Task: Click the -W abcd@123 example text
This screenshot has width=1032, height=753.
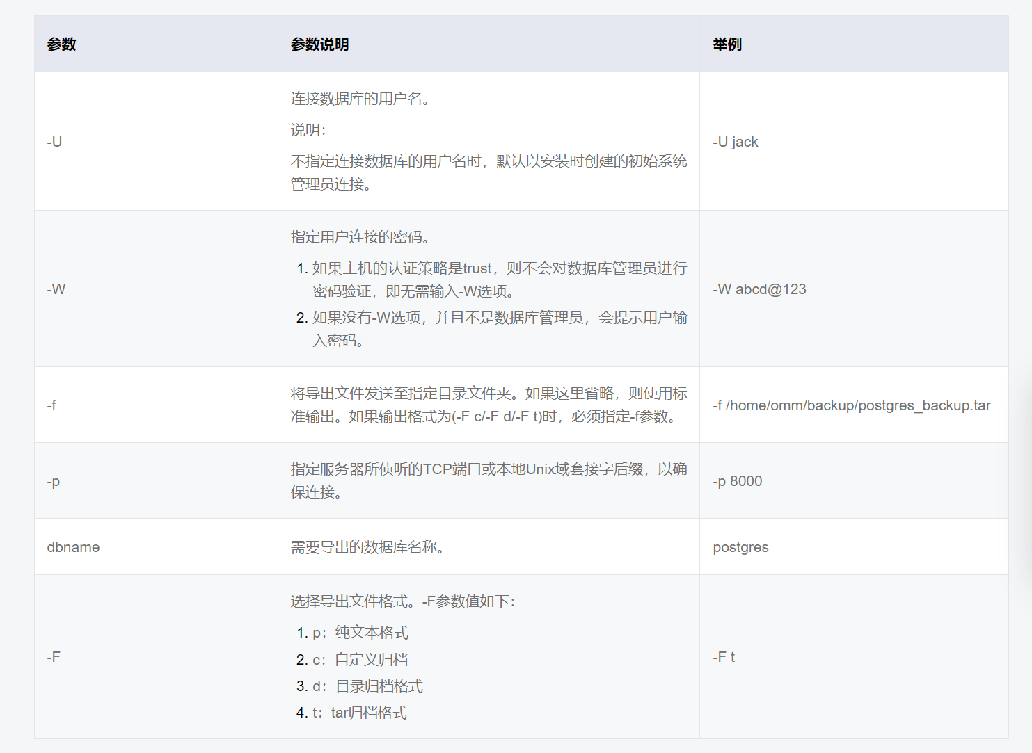Action: tap(760, 289)
